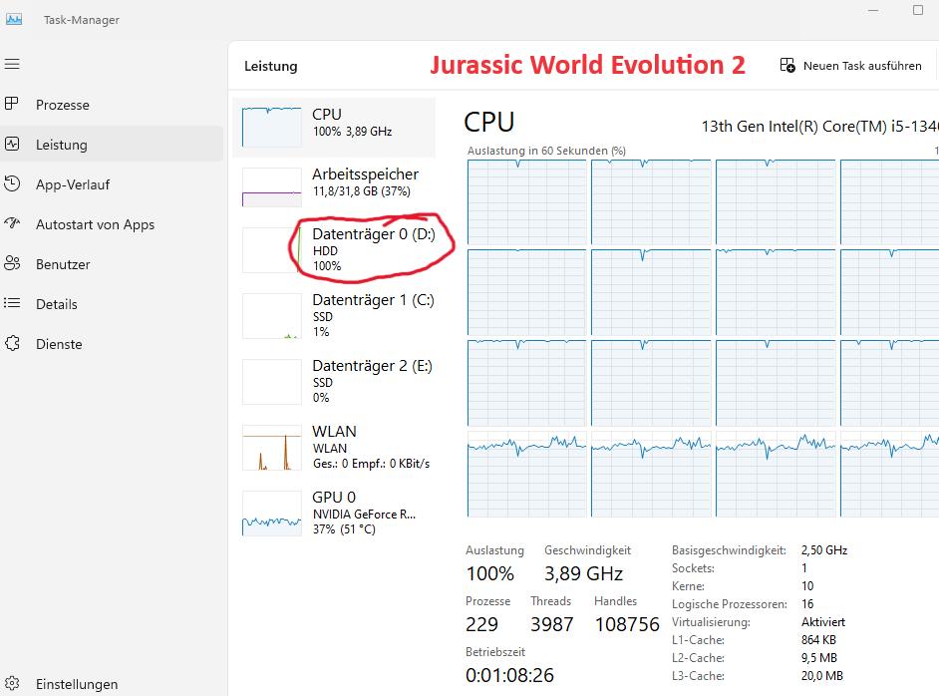Screen dimensions: 939x696
Task: Click the Auslastung in 60 Sekunden label
Action: [546, 151]
